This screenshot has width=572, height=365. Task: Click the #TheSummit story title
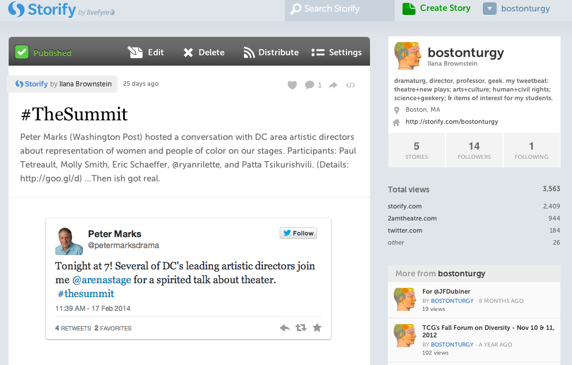pyautogui.click(x=74, y=114)
